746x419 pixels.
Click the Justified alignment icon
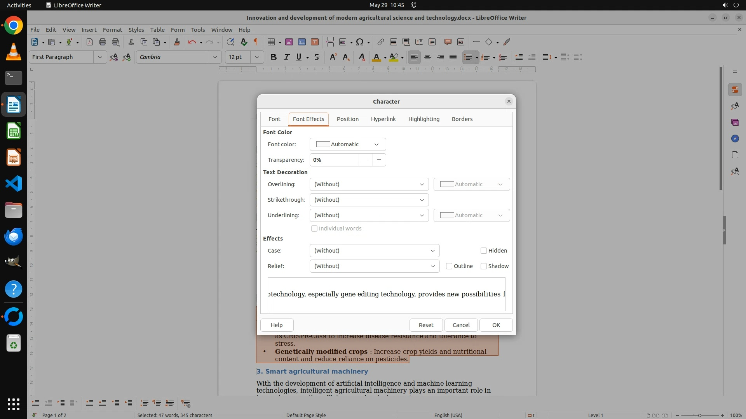point(453,57)
